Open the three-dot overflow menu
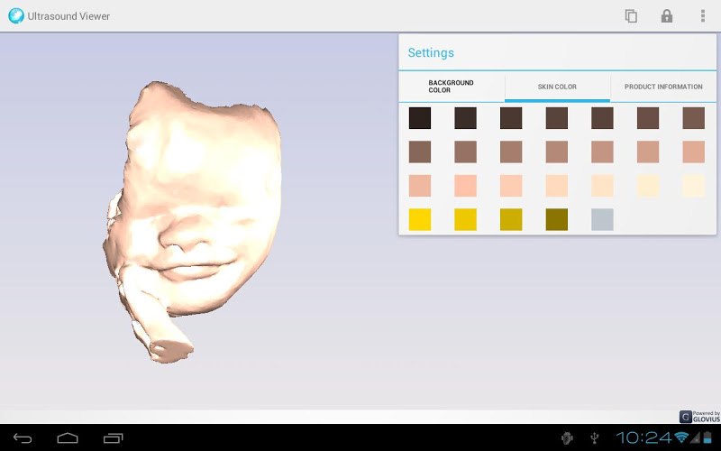Image resolution: width=721 pixels, height=451 pixels. (x=703, y=16)
